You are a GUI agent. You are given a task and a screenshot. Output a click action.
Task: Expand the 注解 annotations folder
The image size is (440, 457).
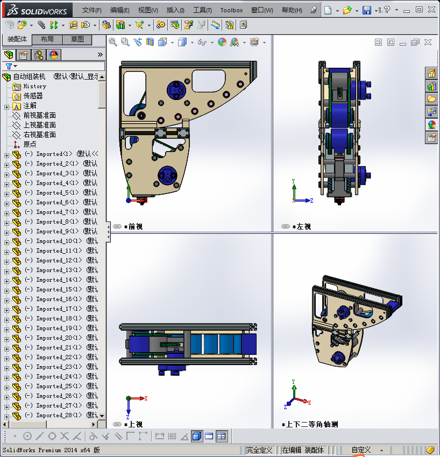[6, 107]
